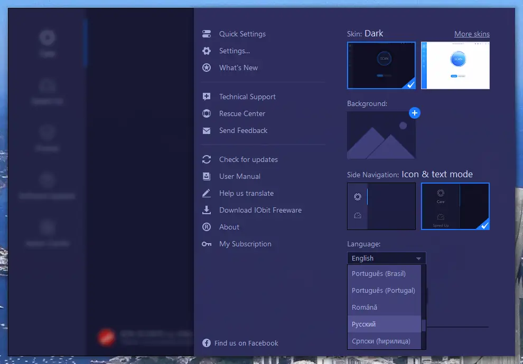The height and width of the screenshot is (364, 523).
Task: Click the Help us translate pencil icon
Action: [x=207, y=193]
